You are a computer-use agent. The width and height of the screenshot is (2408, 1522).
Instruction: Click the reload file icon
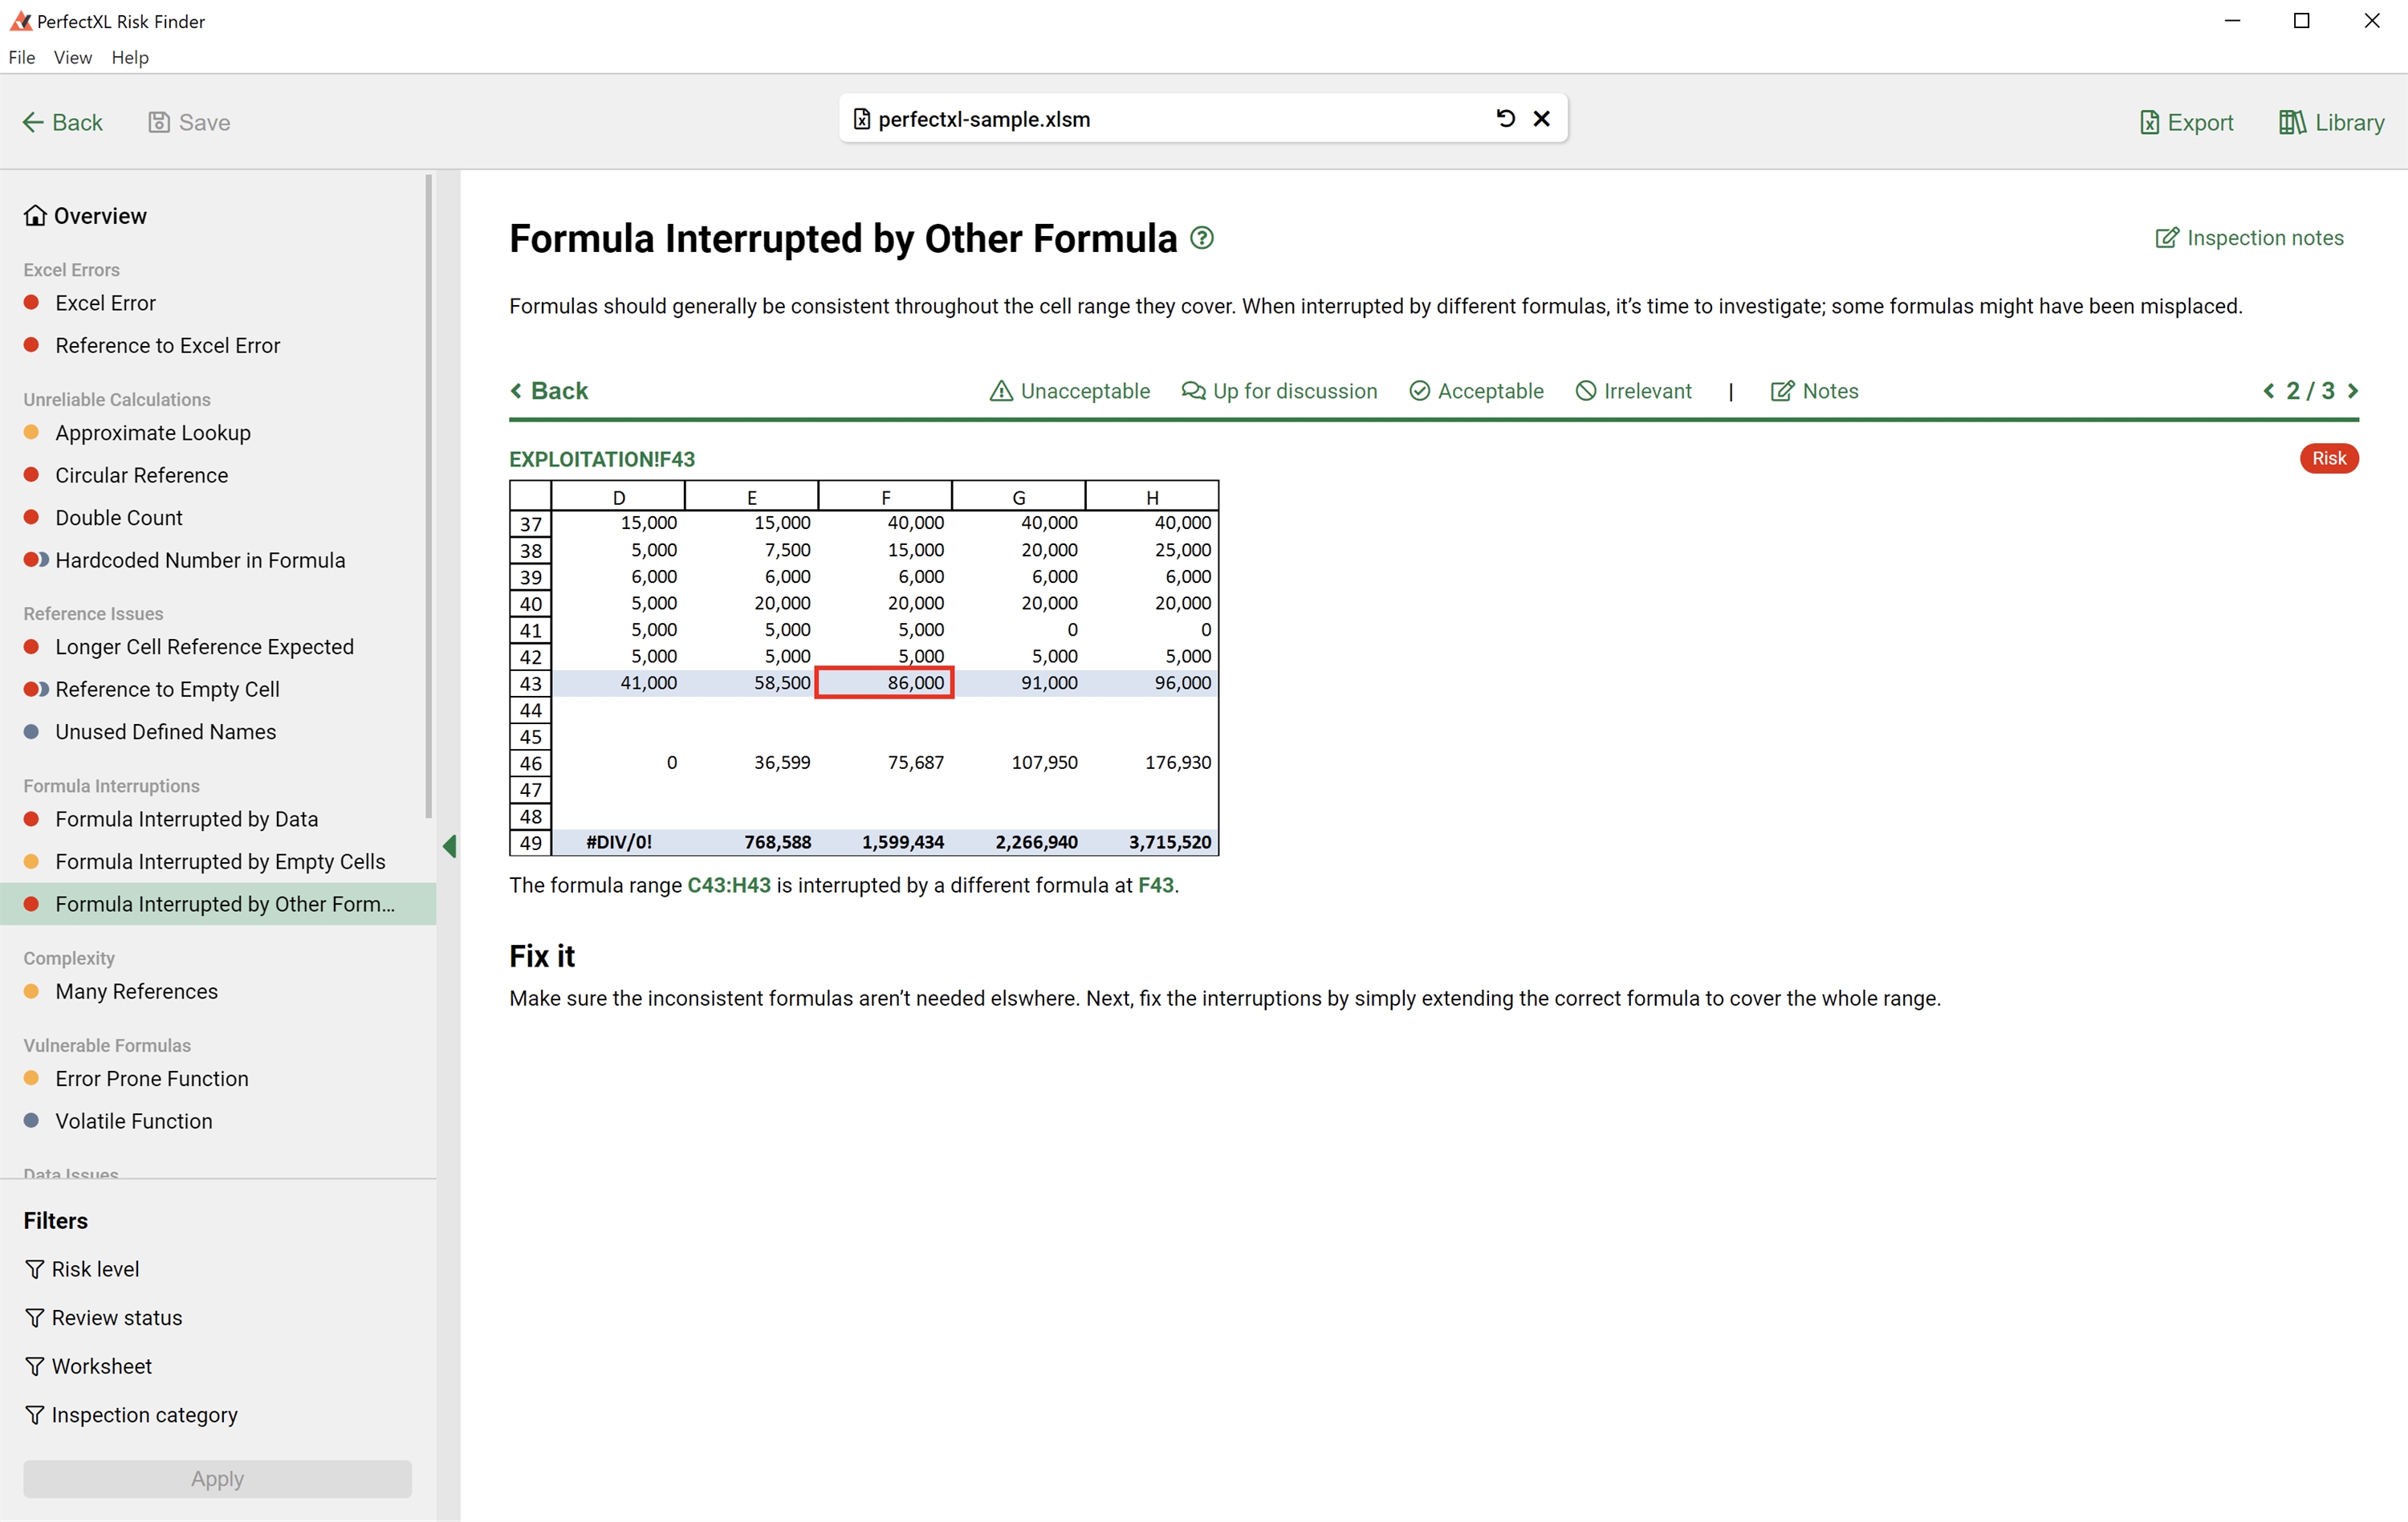tap(1505, 119)
